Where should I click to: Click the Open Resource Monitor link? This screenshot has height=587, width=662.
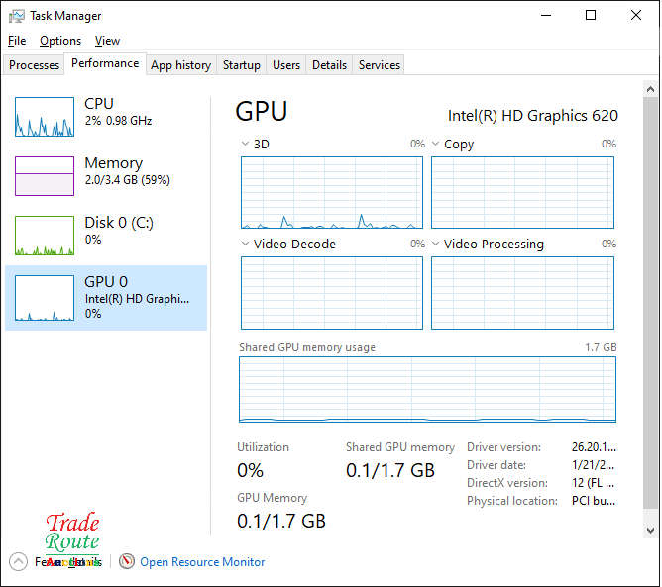pos(202,562)
